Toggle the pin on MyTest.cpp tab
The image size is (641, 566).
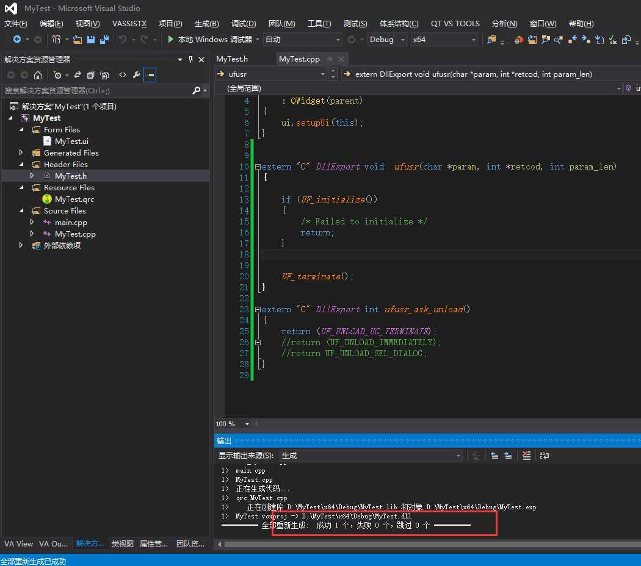[330, 59]
